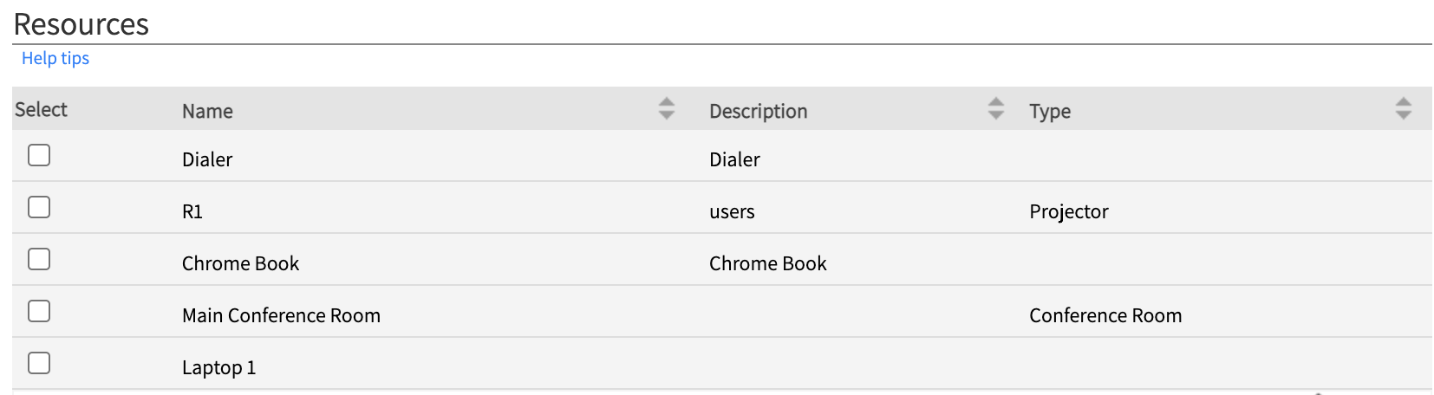
Task: Click the Name column header
Action: tap(207, 111)
